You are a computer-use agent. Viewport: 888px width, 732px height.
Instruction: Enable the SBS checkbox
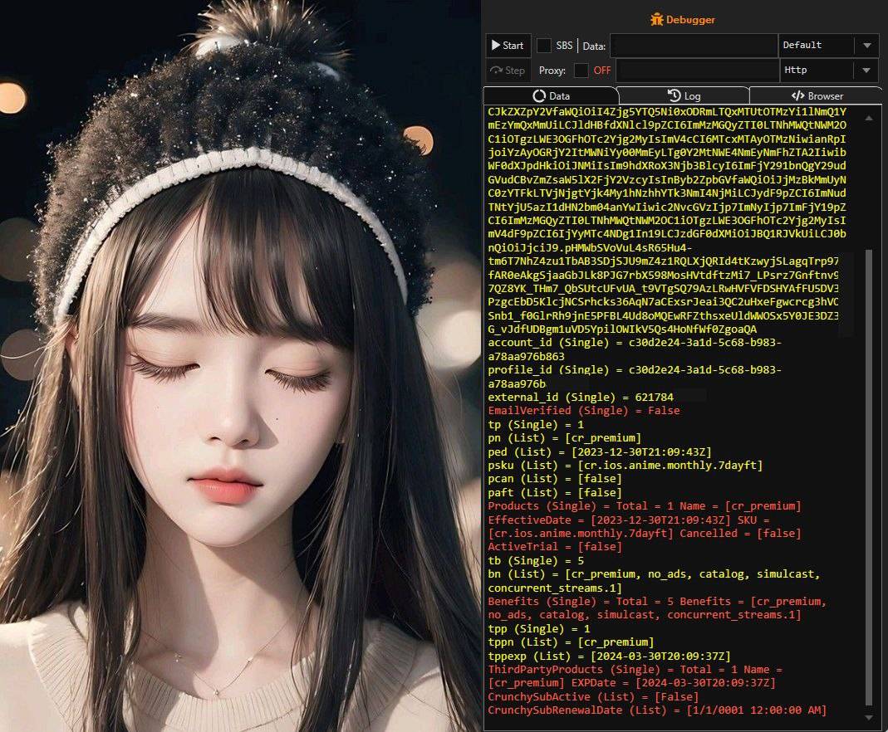tap(544, 46)
